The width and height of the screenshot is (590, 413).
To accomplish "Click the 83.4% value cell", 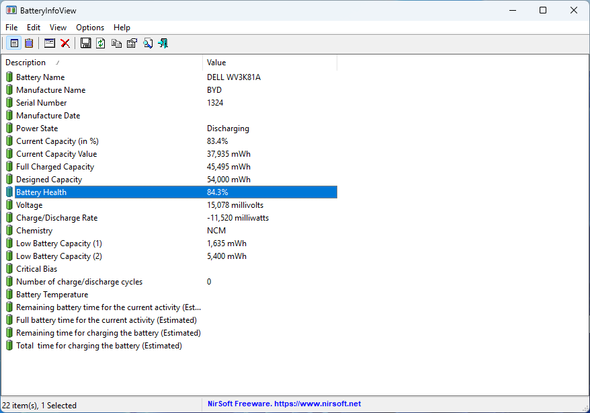I will pos(217,141).
